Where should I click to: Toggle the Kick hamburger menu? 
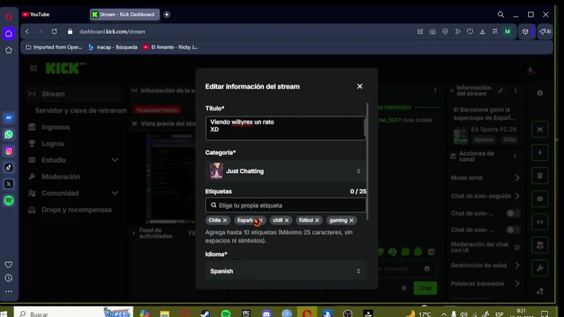[x=33, y=68]
